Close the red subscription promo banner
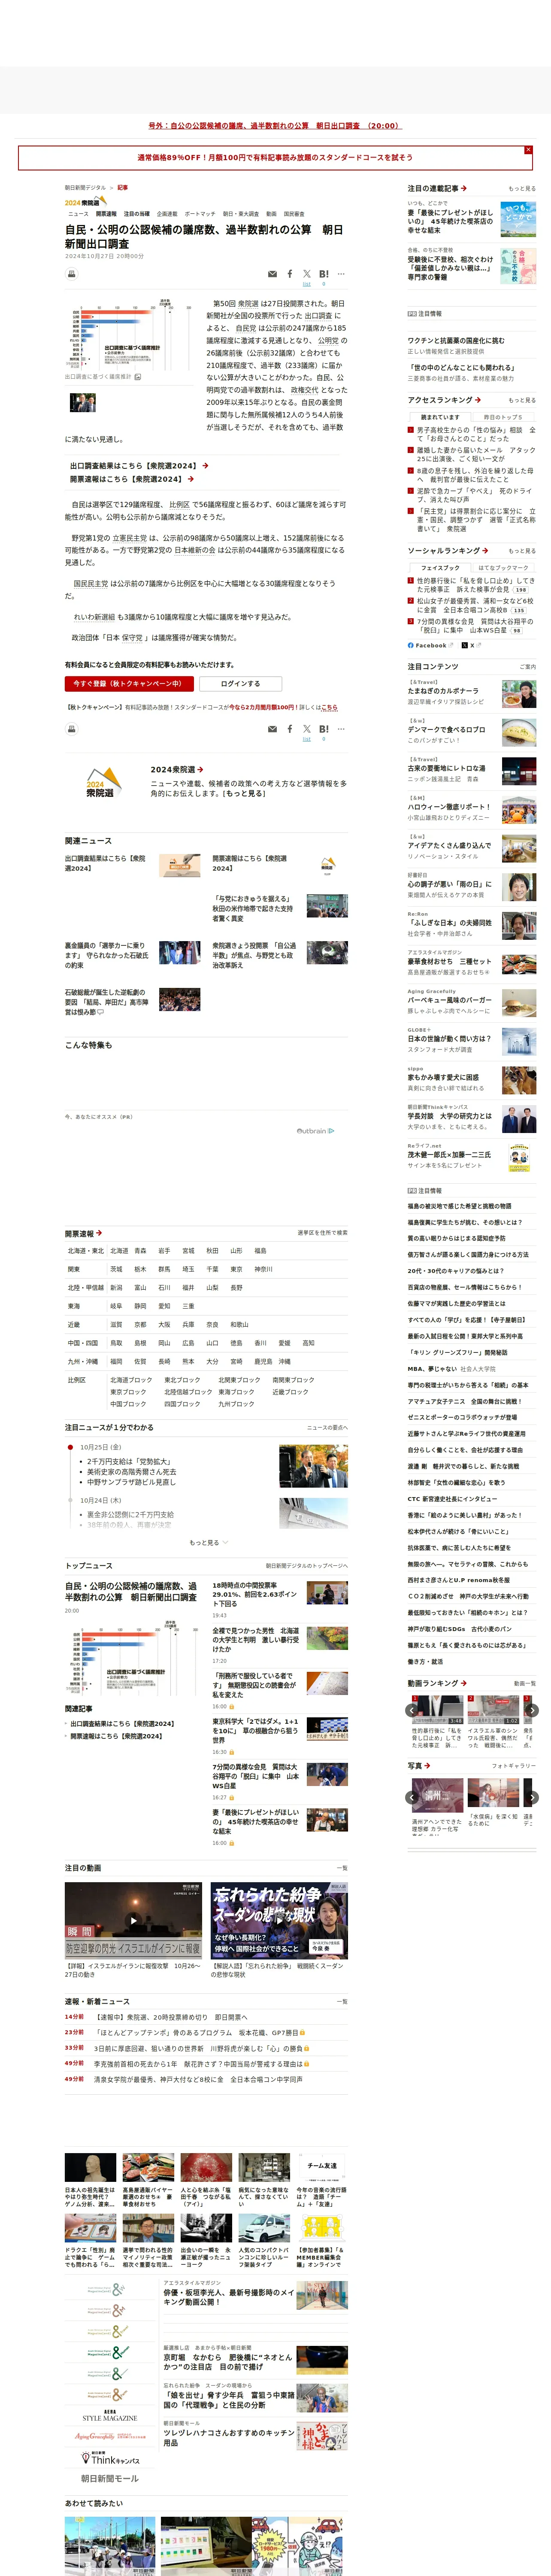The width and height of the screenshot is (551, 2576). click(528, 150)
